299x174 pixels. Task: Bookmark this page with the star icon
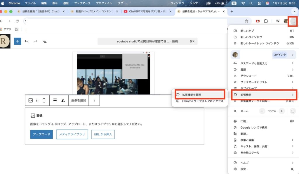(246, 21)
